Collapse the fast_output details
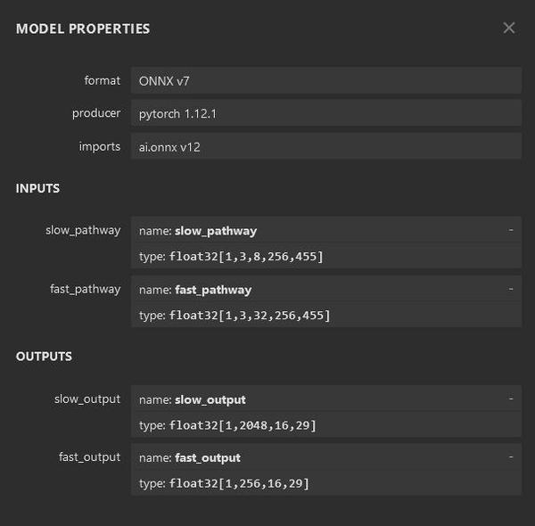The image size is (535, 526). [511, 457]
